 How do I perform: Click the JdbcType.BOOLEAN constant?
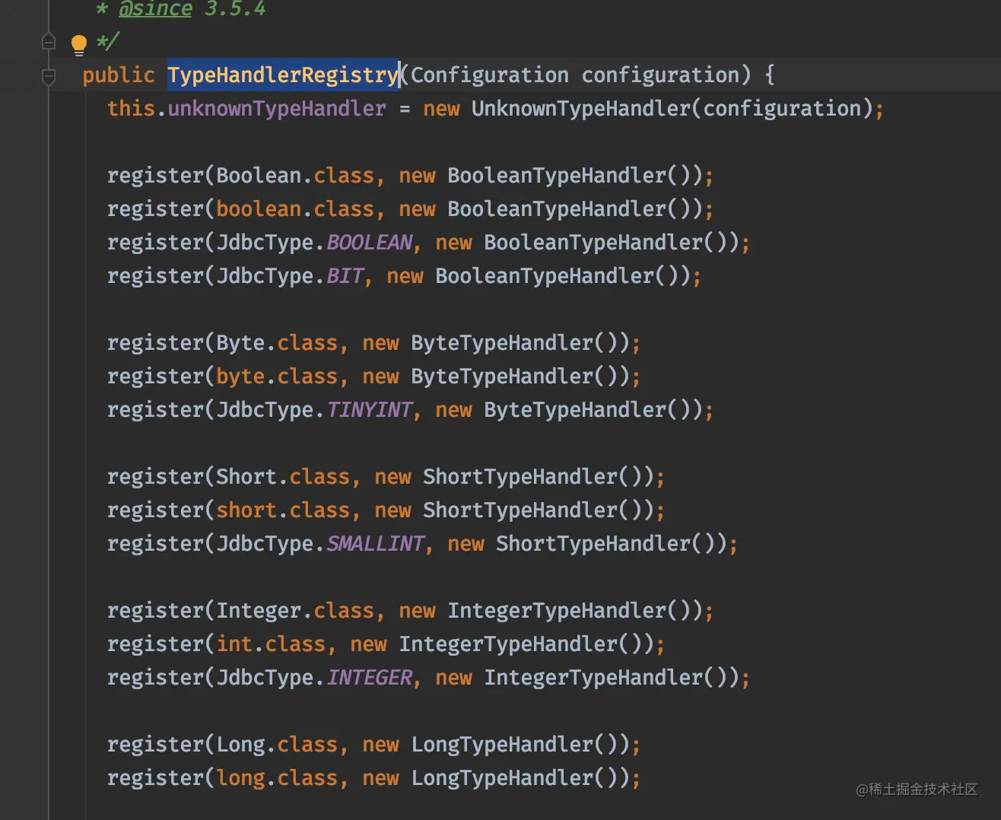[x=314, y=243]
